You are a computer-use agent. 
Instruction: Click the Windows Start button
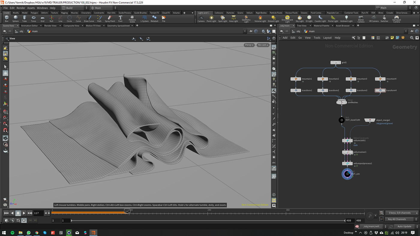pos(4,233)
